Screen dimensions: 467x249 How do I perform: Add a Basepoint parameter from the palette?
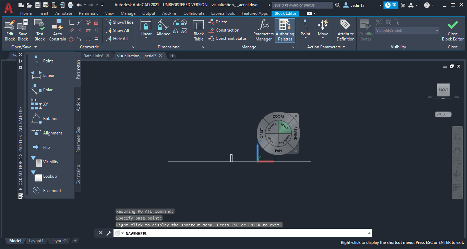pos(46,191)
